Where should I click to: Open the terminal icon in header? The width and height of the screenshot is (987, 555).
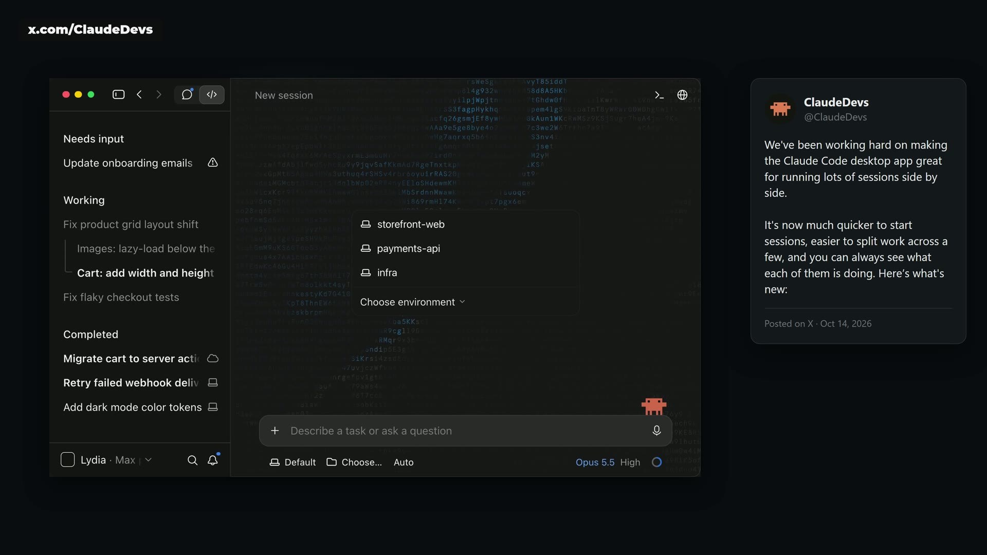click(659, 95)
